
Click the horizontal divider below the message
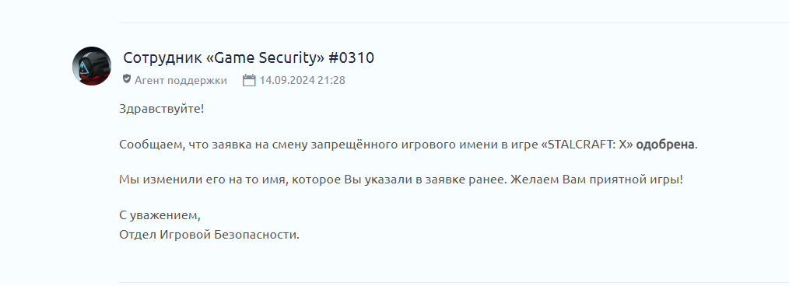point(454,282)
